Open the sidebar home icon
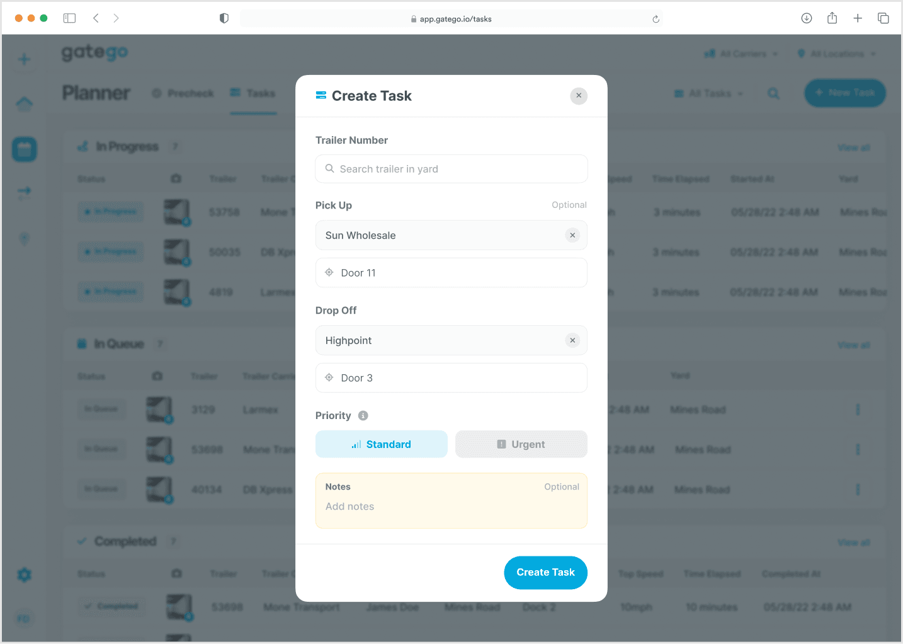 [x=25, y=103]
